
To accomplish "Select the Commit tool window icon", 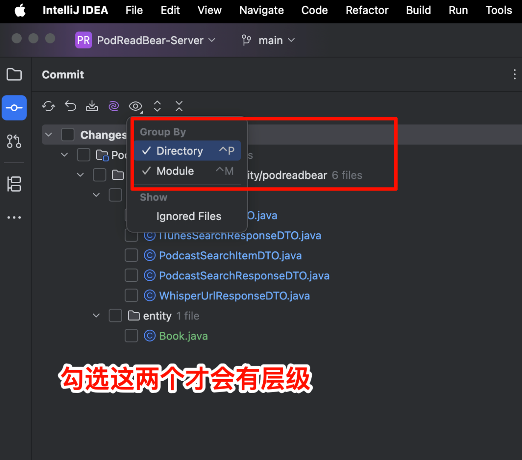I will click(x=14, y=108).
